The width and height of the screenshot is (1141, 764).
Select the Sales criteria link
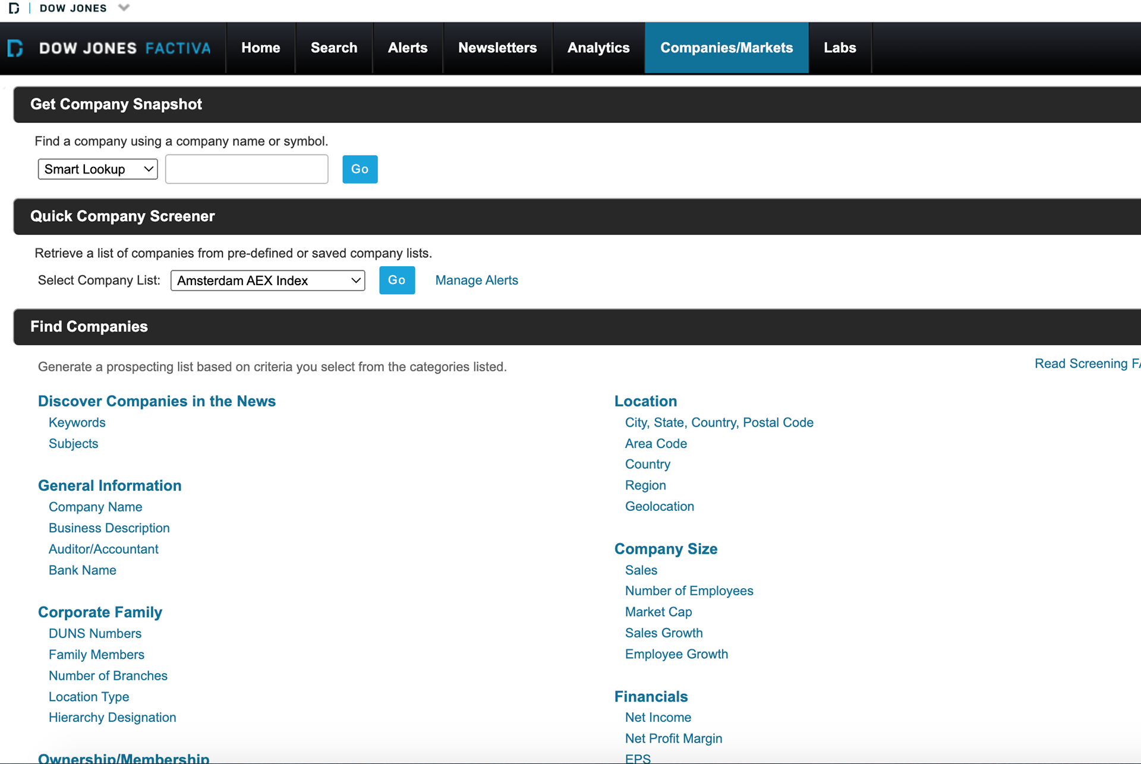click(641, 570)
